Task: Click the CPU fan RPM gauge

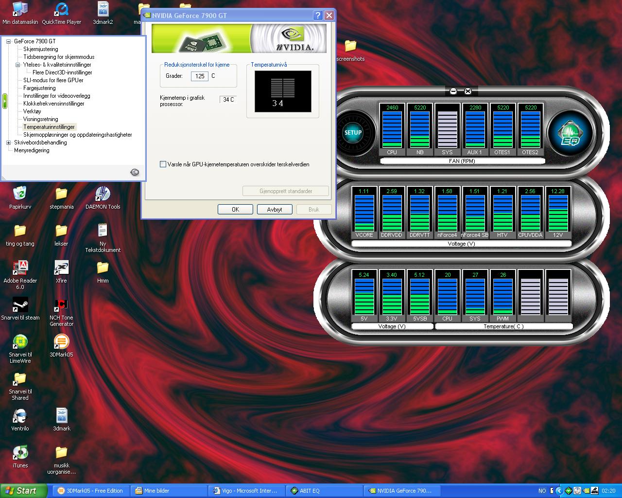Action: pyautogui.click(x=392, y=129)
